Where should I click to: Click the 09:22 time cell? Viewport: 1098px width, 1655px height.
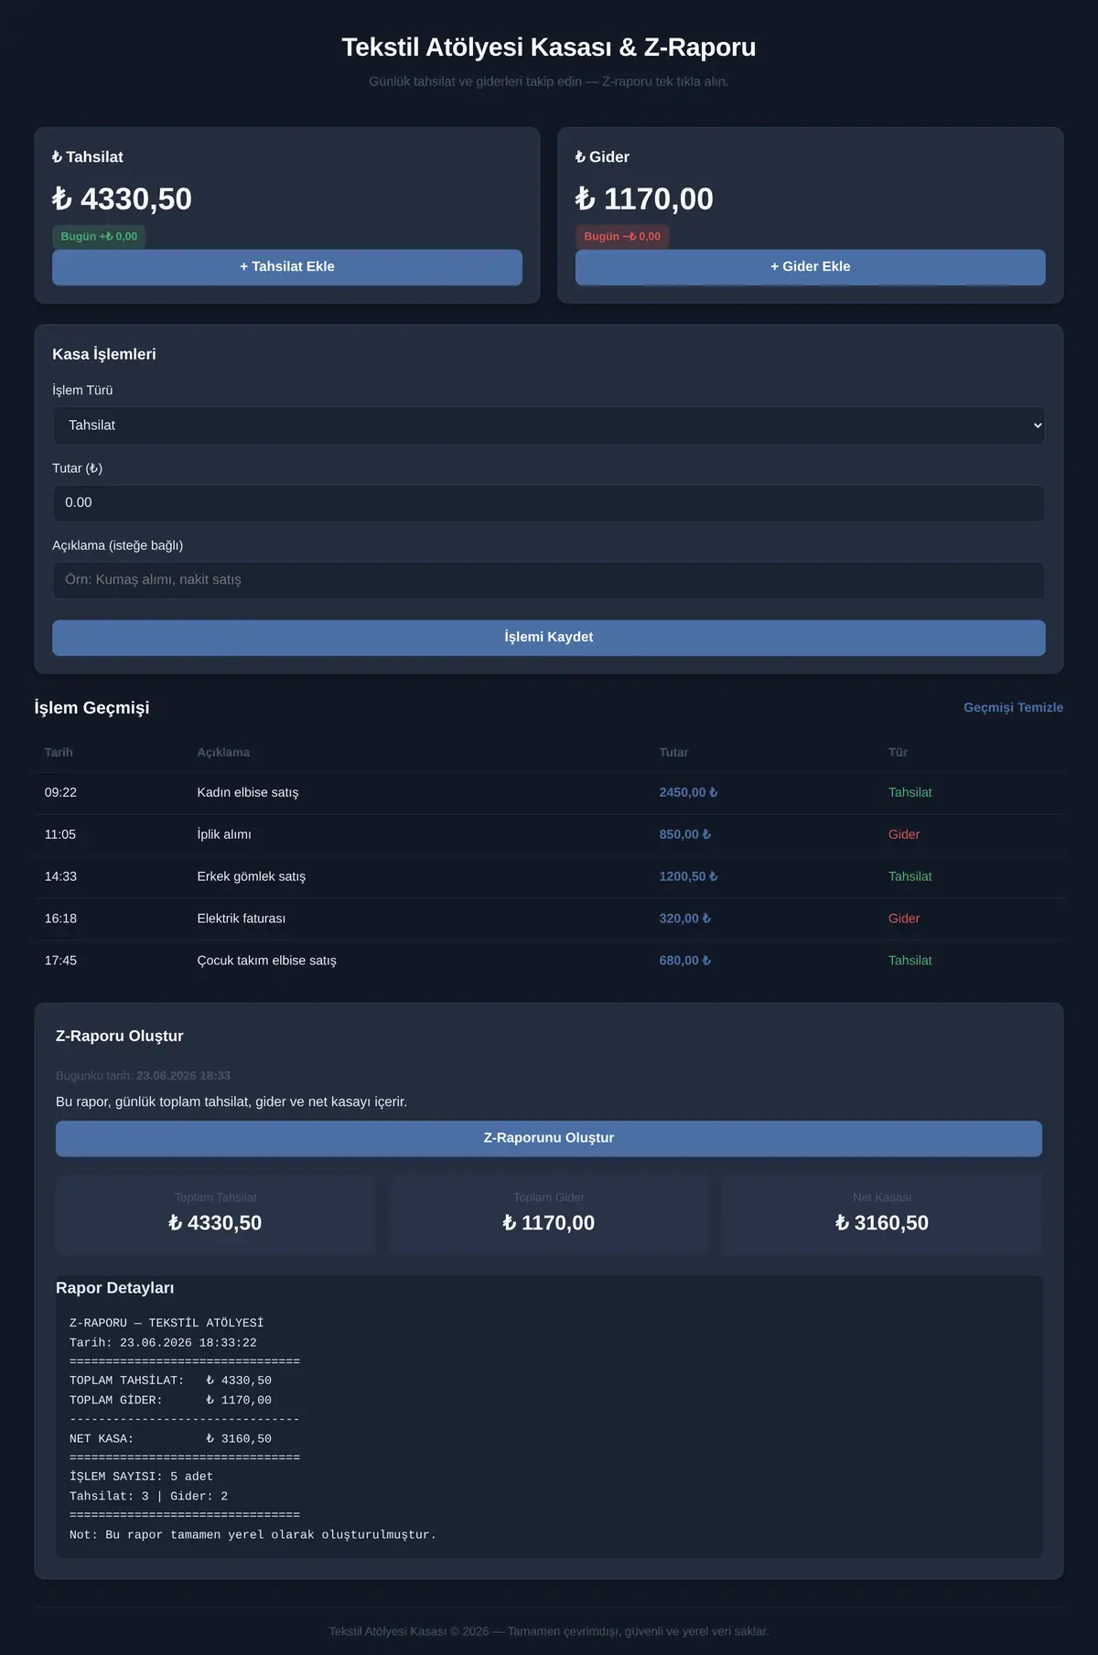(x=60, y=792)
